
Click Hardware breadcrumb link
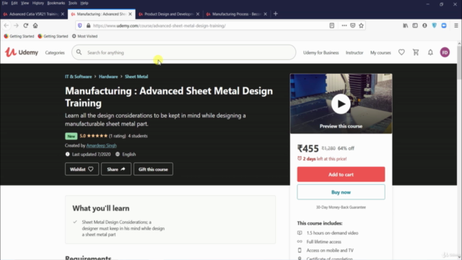[108, 77]
